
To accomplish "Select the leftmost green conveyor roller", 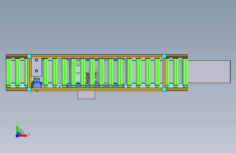I will pyautogui.click(x=8, y=72).
